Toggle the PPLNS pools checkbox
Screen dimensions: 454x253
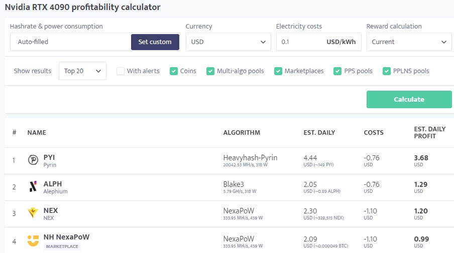coord(387,71)
